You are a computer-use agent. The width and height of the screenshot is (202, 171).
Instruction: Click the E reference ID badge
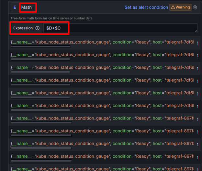click(15, 7)
